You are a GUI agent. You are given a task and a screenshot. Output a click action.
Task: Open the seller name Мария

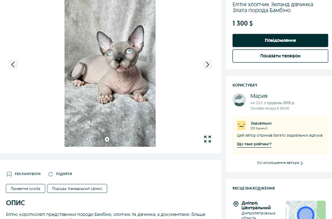(259, 96)
